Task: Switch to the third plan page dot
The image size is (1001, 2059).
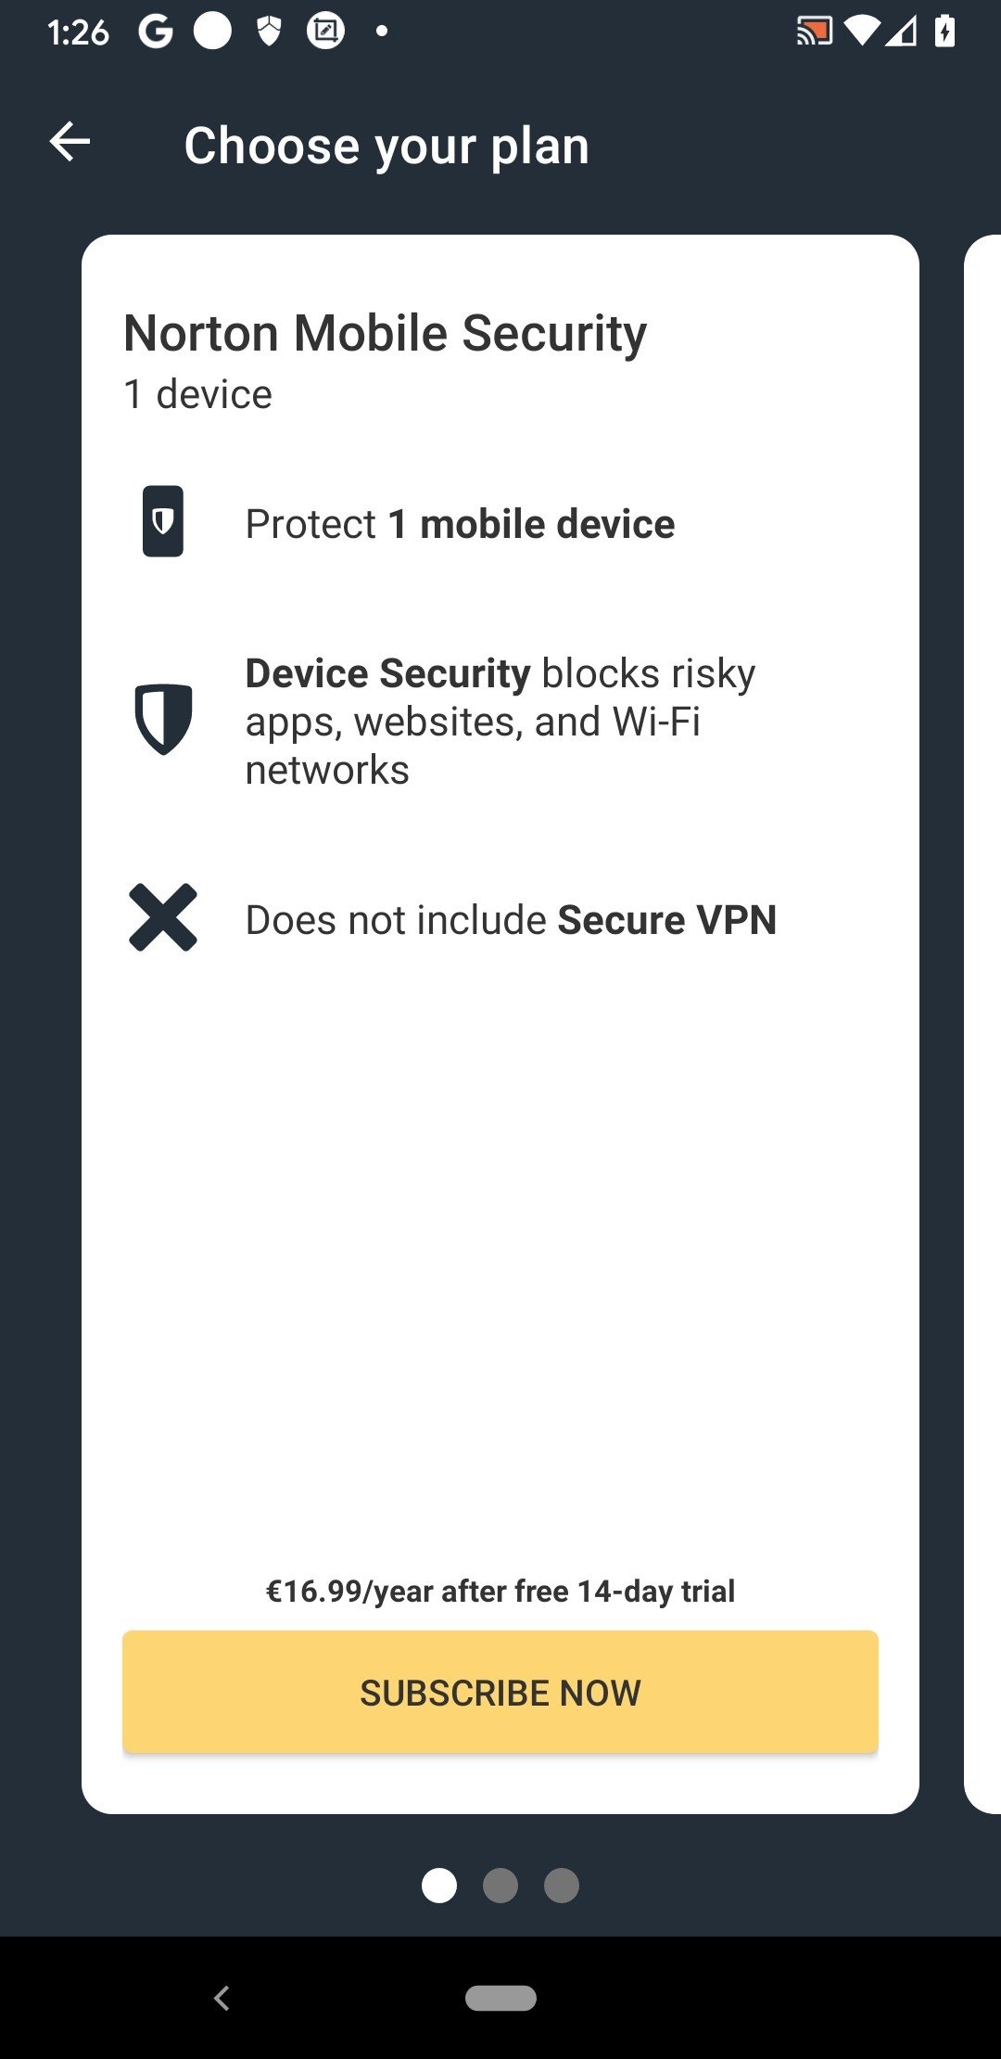Action: pyautogui.click(x=562, y=1886)
